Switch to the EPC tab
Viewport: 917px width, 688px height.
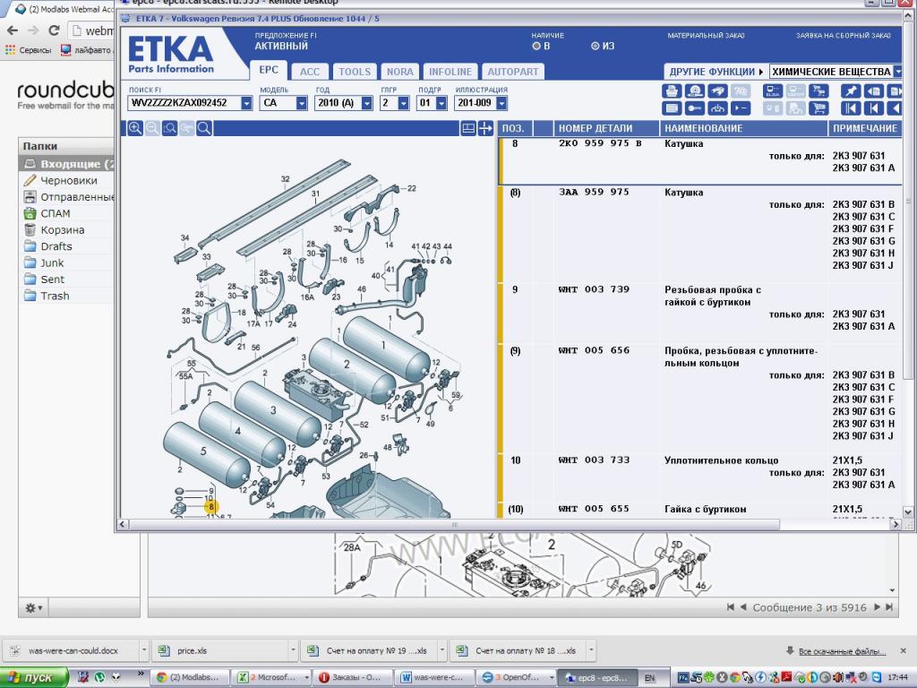[x=269, y=70]
